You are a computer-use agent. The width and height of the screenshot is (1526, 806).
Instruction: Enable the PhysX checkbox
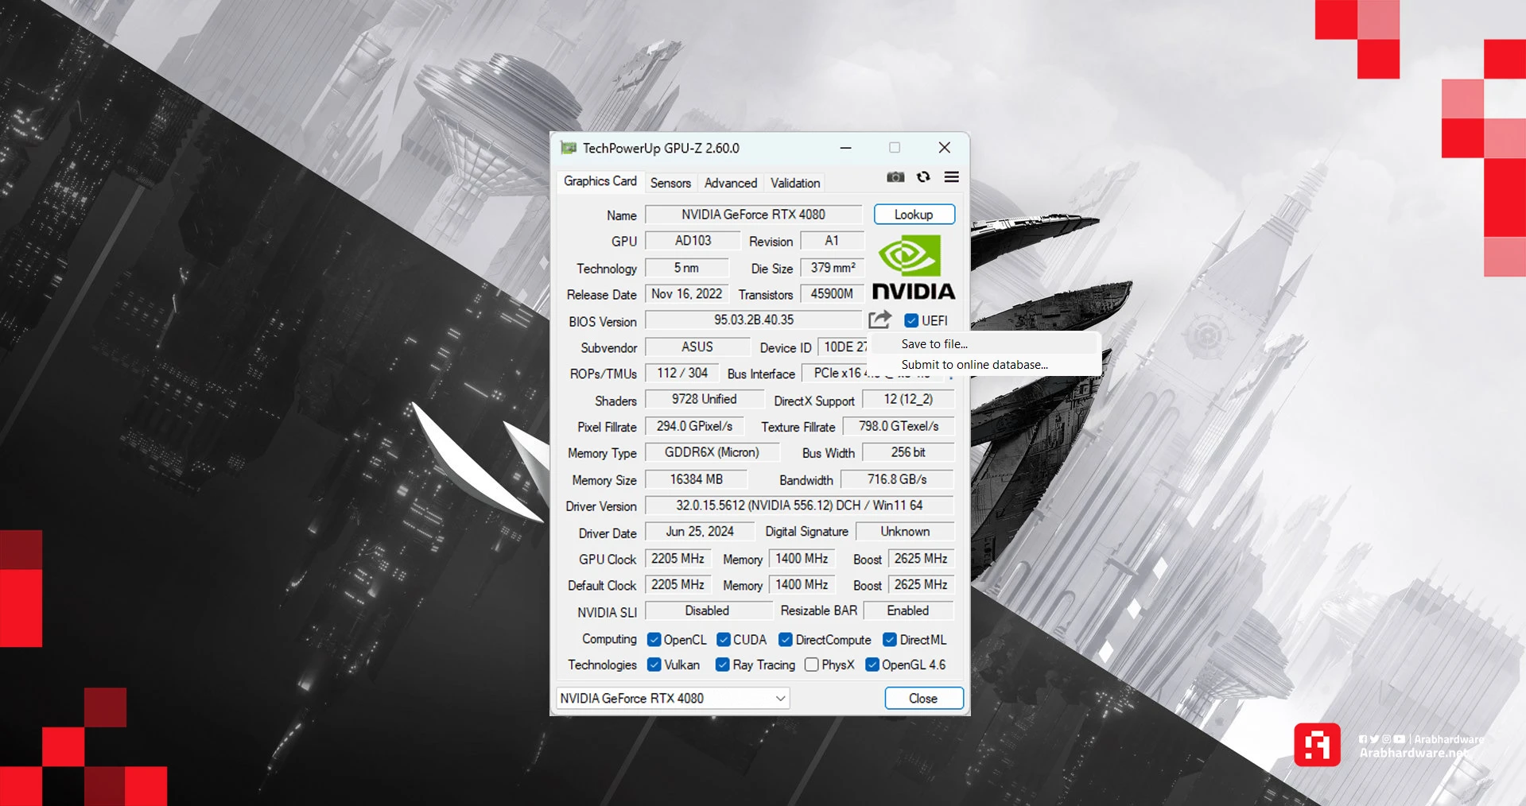point(812,665)
